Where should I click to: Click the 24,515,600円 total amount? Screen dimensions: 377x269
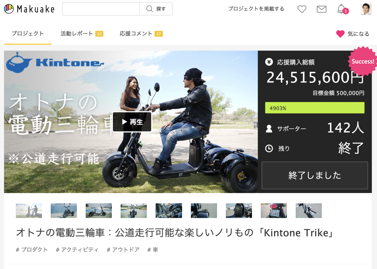(315, 78)
